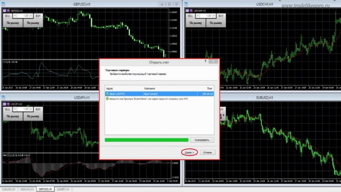
Task: Decrease lot volume on USDJPY trade panel
Action: pos(15,109)
